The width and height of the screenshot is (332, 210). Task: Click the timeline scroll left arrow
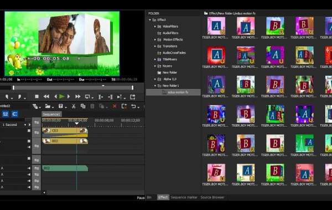coord(44,193)
